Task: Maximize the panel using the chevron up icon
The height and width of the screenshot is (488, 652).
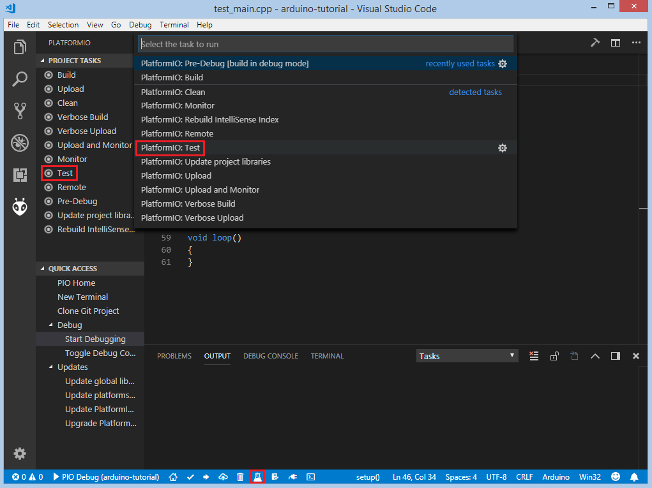Action: pyautogui.click(x=595, y=356)
